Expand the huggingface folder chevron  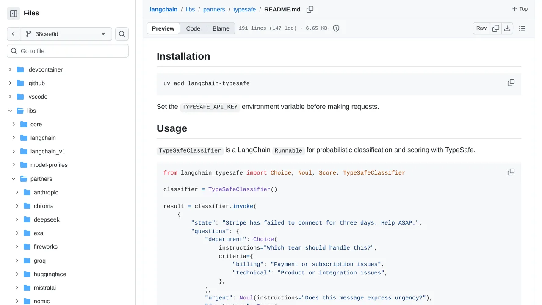click(17, 274)
